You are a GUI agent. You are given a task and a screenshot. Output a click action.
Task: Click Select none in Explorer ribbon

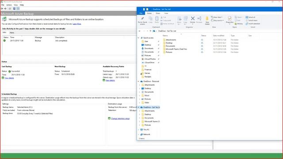[252, 21]
